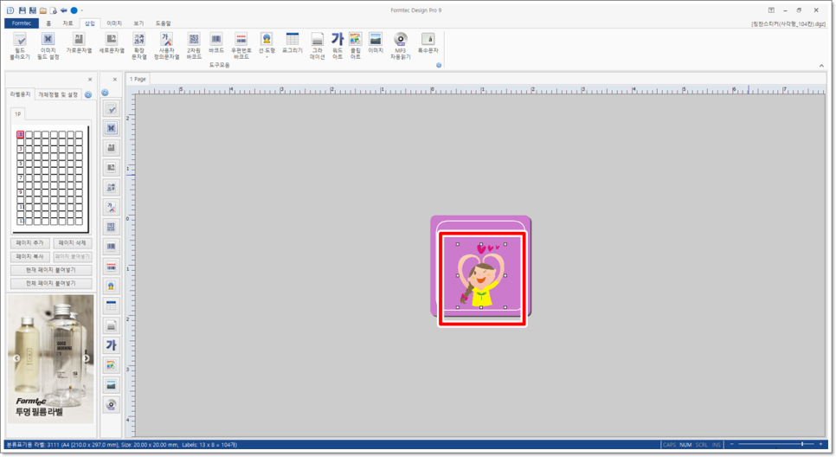This screenshot has height=457, width=836.
Task: Open the Formtec application menu tab
Action: [x=22, y=23]
